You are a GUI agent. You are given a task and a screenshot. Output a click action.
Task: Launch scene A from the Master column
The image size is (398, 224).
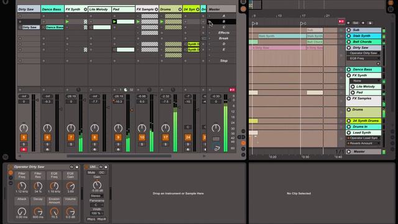[210, 16]
